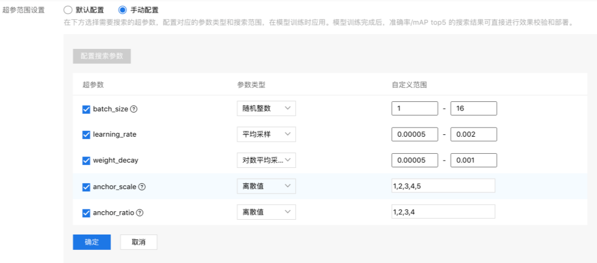Screen dimensions: 597x263
Task: Click help icon next to batch_size
Action: coord(134,109)
